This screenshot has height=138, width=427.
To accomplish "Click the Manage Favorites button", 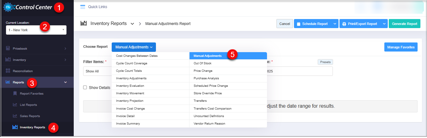I will 401,47.
